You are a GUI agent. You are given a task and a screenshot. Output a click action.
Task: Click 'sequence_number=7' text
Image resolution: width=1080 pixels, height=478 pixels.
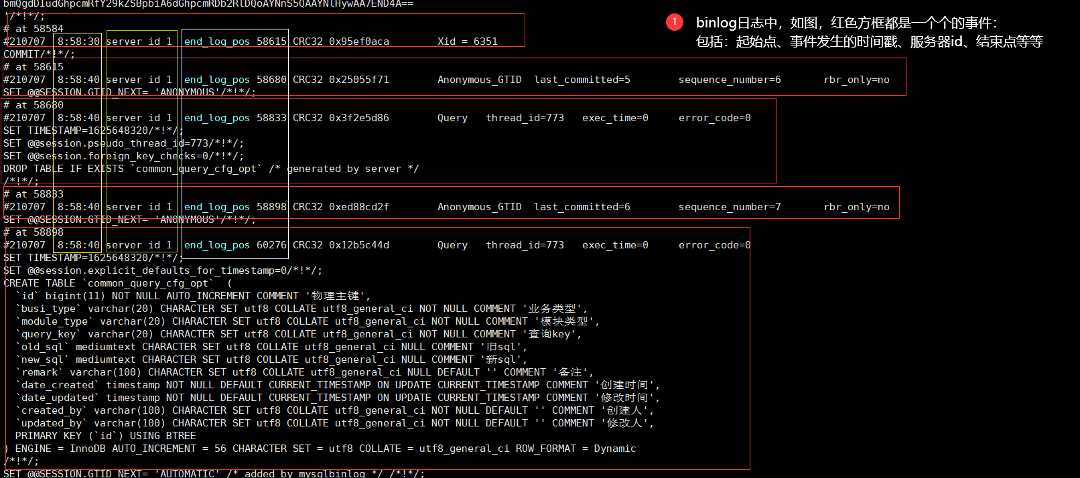pos(730,207)
